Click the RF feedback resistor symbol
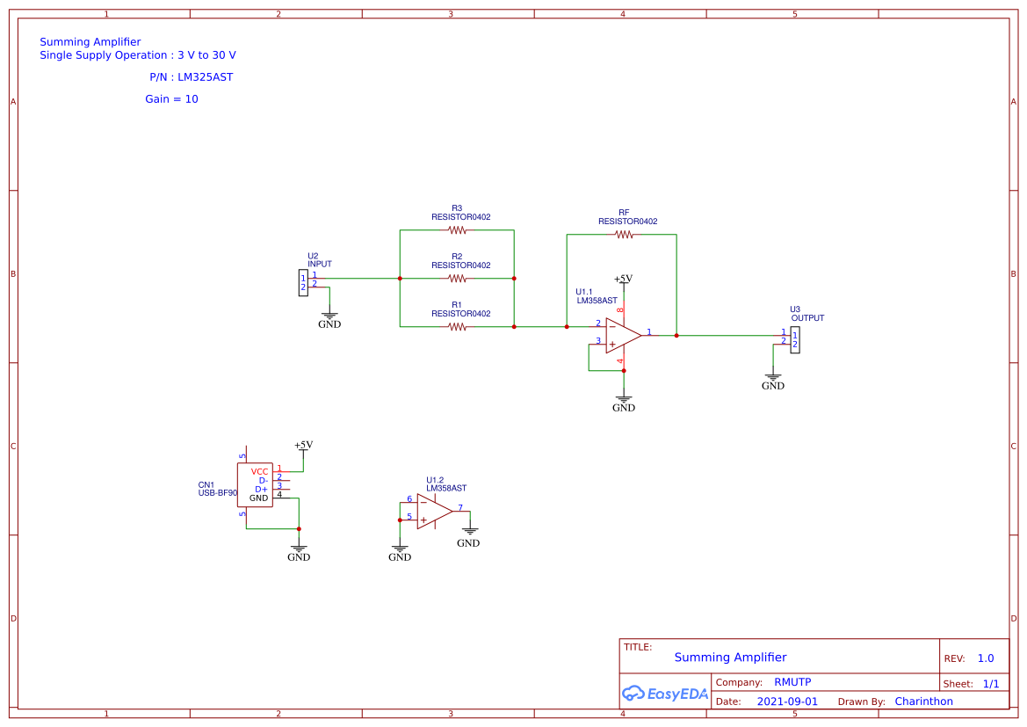The image size is (1027, 727). pyautogui.click(x=624, y=234)
